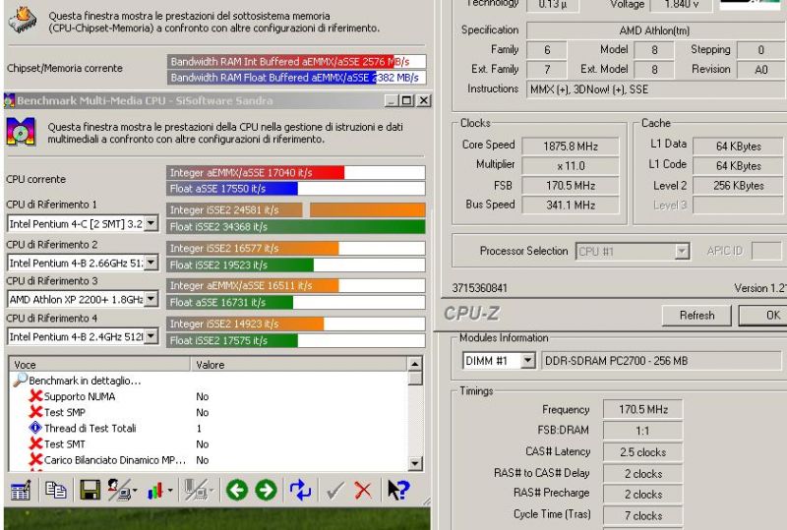Viewport: 787px width, 530px height.
Task: Click the Multiplier x 11.0 value field
Action: [571, 165]
